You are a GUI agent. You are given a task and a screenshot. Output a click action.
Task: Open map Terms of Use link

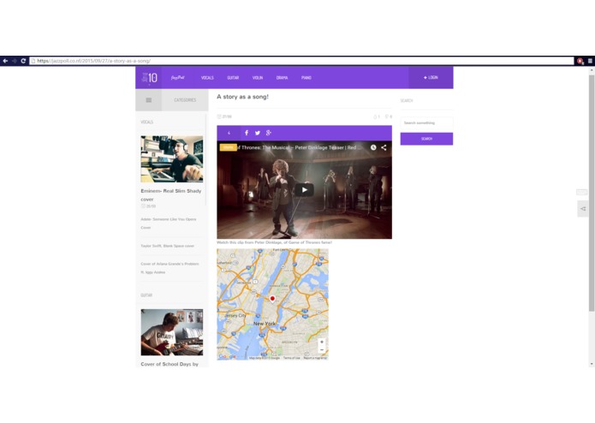click(291, 358)
